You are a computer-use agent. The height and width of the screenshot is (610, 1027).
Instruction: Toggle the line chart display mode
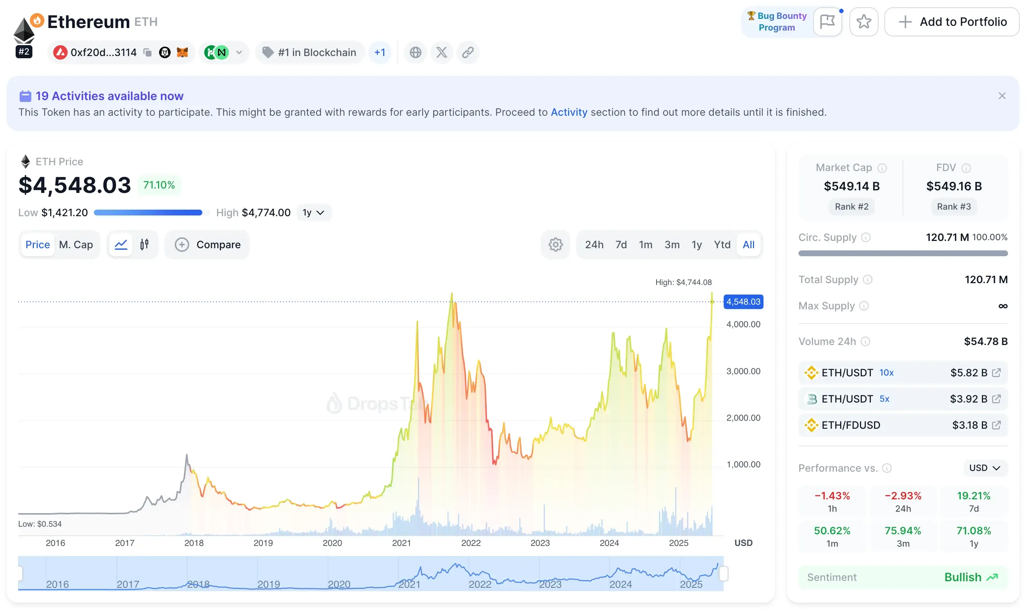pos(120,244)
